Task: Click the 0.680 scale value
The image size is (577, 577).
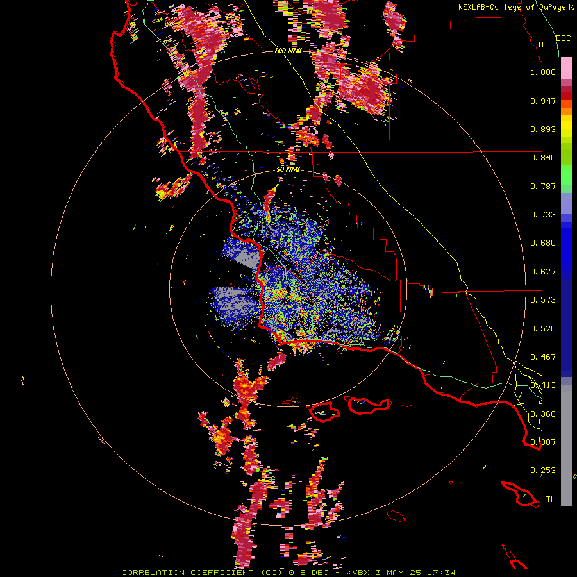Action: (543, 243)
